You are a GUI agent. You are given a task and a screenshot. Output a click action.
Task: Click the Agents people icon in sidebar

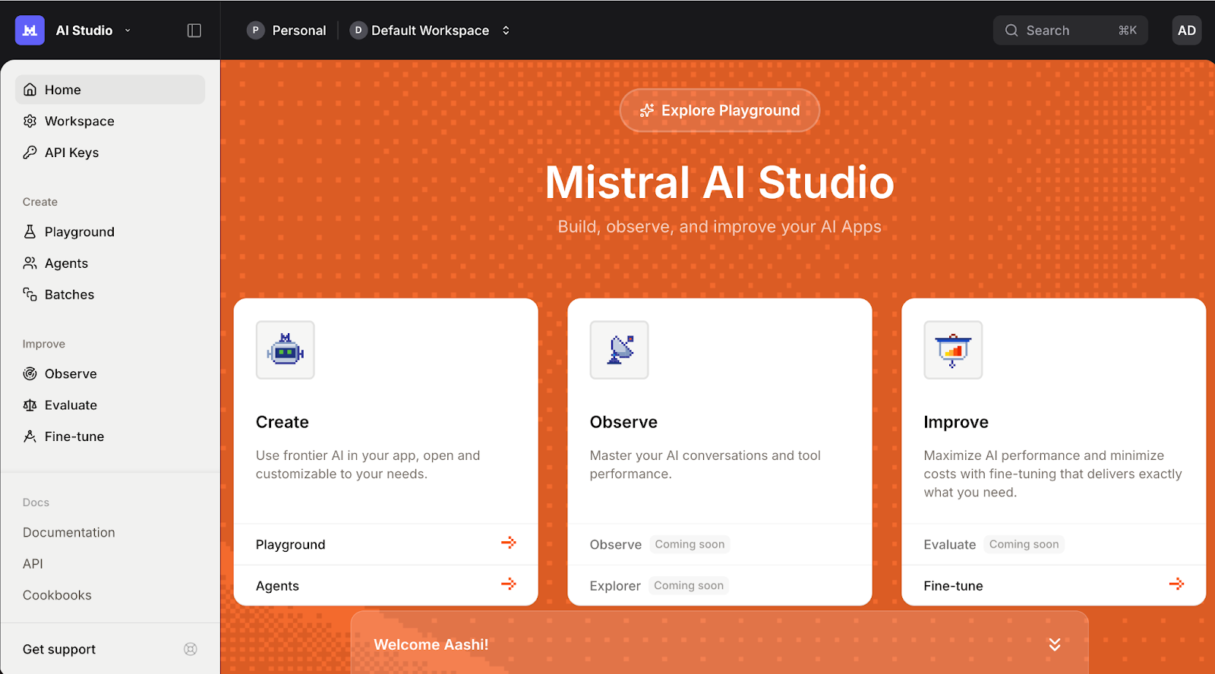(30, 263)
